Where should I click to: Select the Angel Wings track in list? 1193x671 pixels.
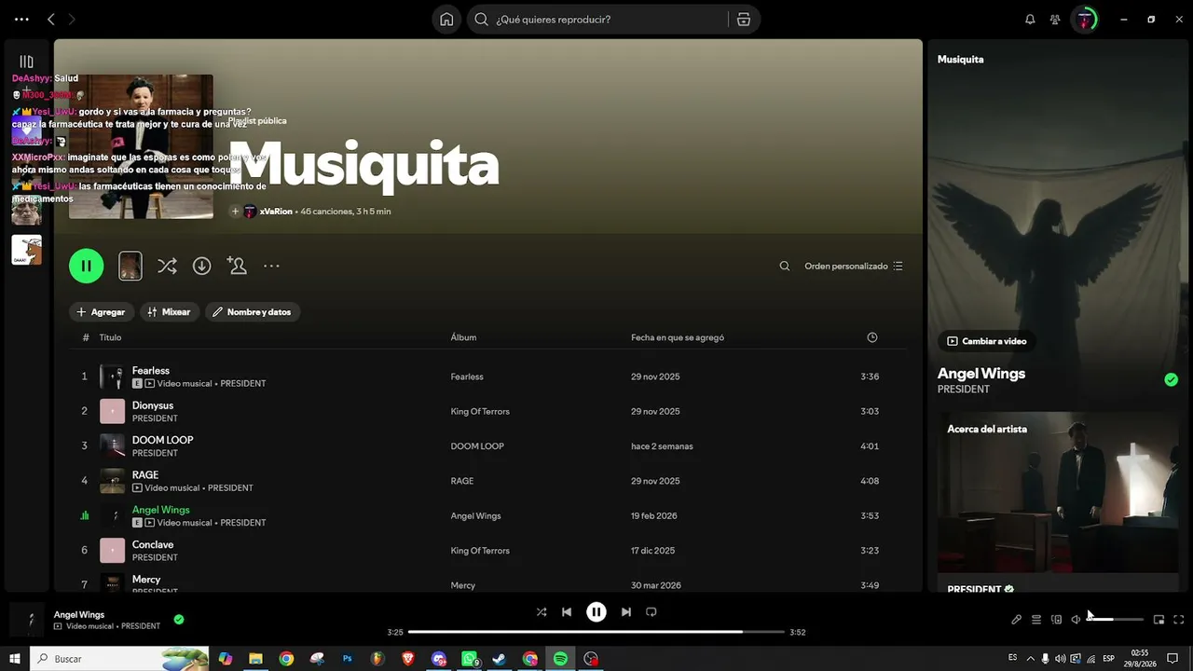161,510
